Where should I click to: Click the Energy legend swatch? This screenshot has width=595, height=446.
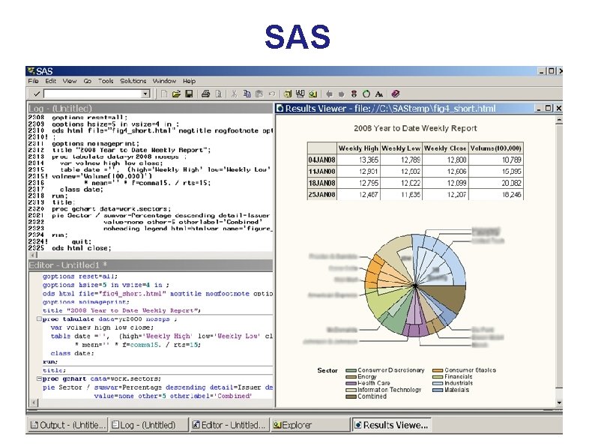tap(351, 377)
